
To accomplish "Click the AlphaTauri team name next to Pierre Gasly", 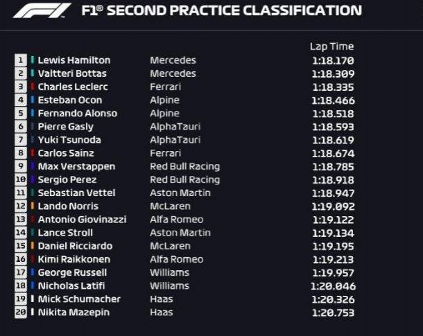I will click(175, 127).
